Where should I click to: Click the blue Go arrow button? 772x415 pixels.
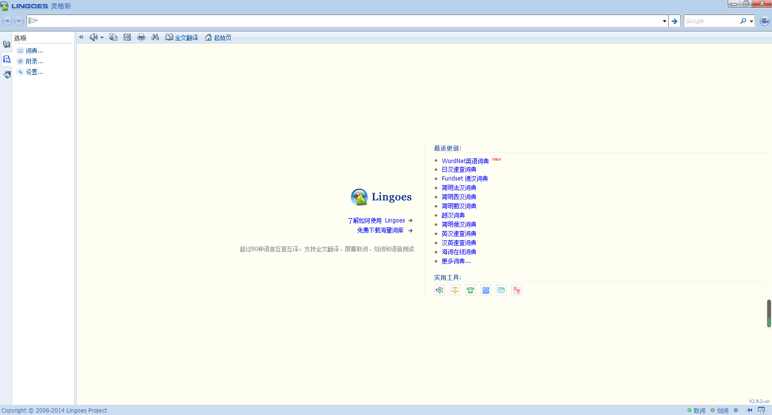coord(675,21)
